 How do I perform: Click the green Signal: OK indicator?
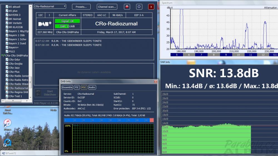pos(67,21)
